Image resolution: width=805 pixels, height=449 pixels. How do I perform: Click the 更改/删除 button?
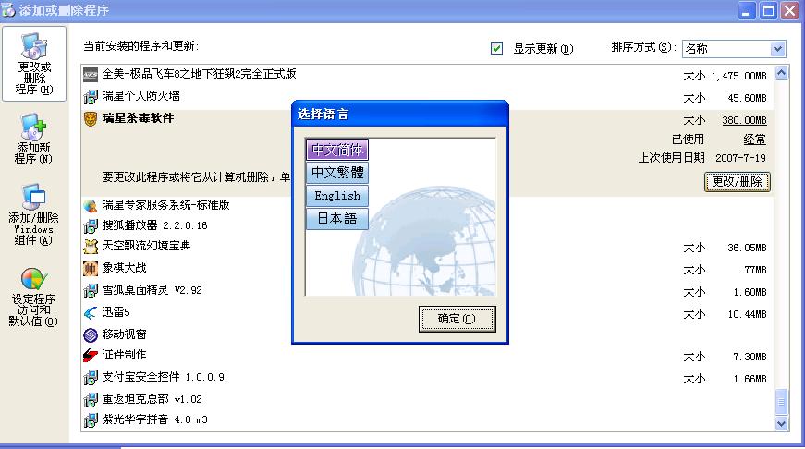click(x=738, y=182)
